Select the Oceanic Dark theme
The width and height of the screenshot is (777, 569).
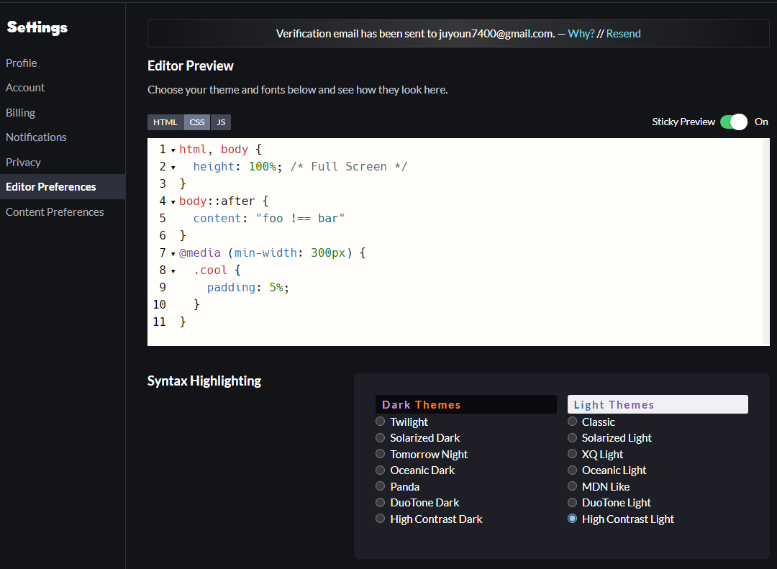tap(380, 470)
